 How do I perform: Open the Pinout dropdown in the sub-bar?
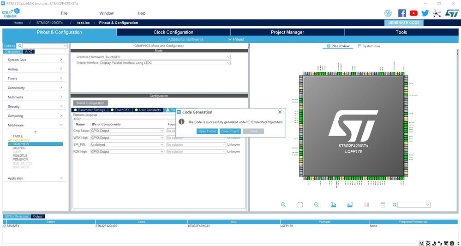(236, 39)
